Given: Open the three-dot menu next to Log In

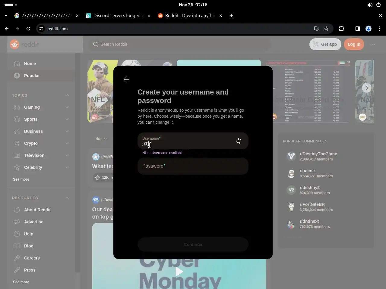Looking at the screenshot, I should pos(373,44).
